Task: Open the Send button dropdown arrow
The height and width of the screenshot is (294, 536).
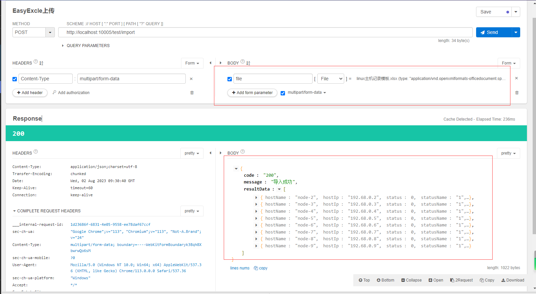Action: point(516,32)
